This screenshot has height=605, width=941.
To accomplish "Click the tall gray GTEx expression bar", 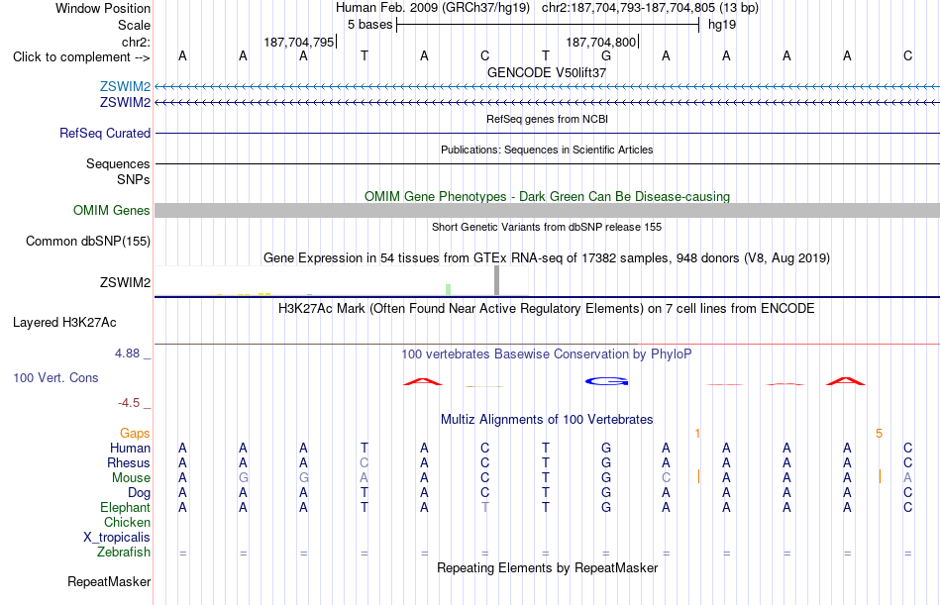I will coord(496,280).
